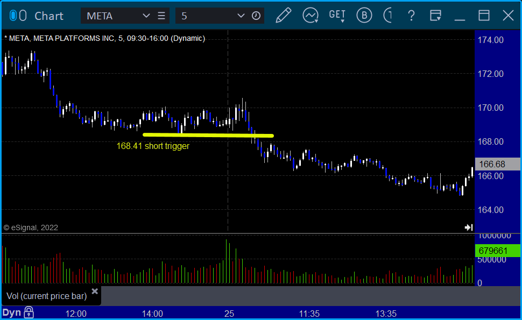Click the 25 date axis label
522x320 pixels.
point(229,314)
